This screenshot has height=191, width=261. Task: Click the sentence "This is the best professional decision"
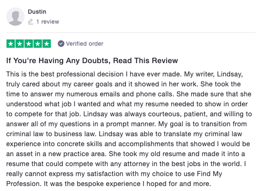point(65,74)
